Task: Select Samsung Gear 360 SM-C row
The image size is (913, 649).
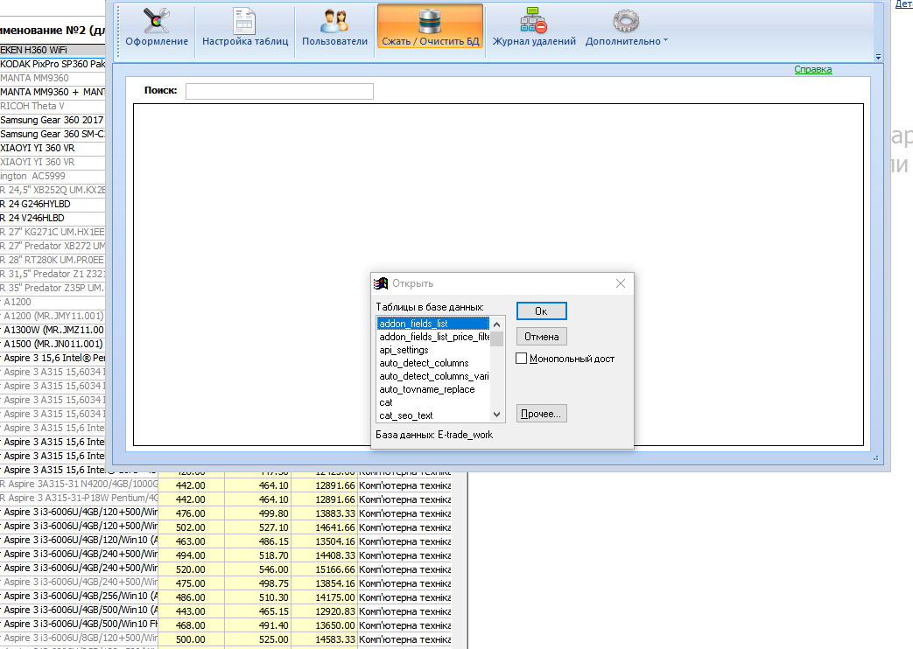Action: pos(53,134)
